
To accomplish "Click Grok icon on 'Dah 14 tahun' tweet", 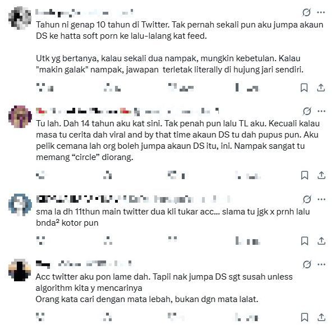I will pos(307,111).
